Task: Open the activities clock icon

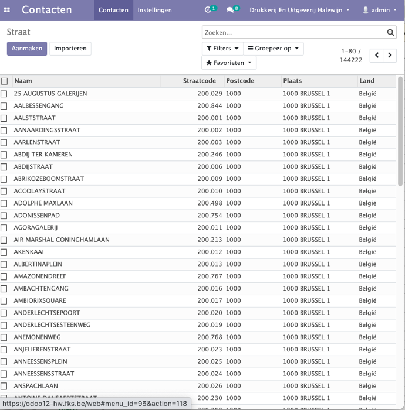Action: pyautogui.click(x=208, y=10)
